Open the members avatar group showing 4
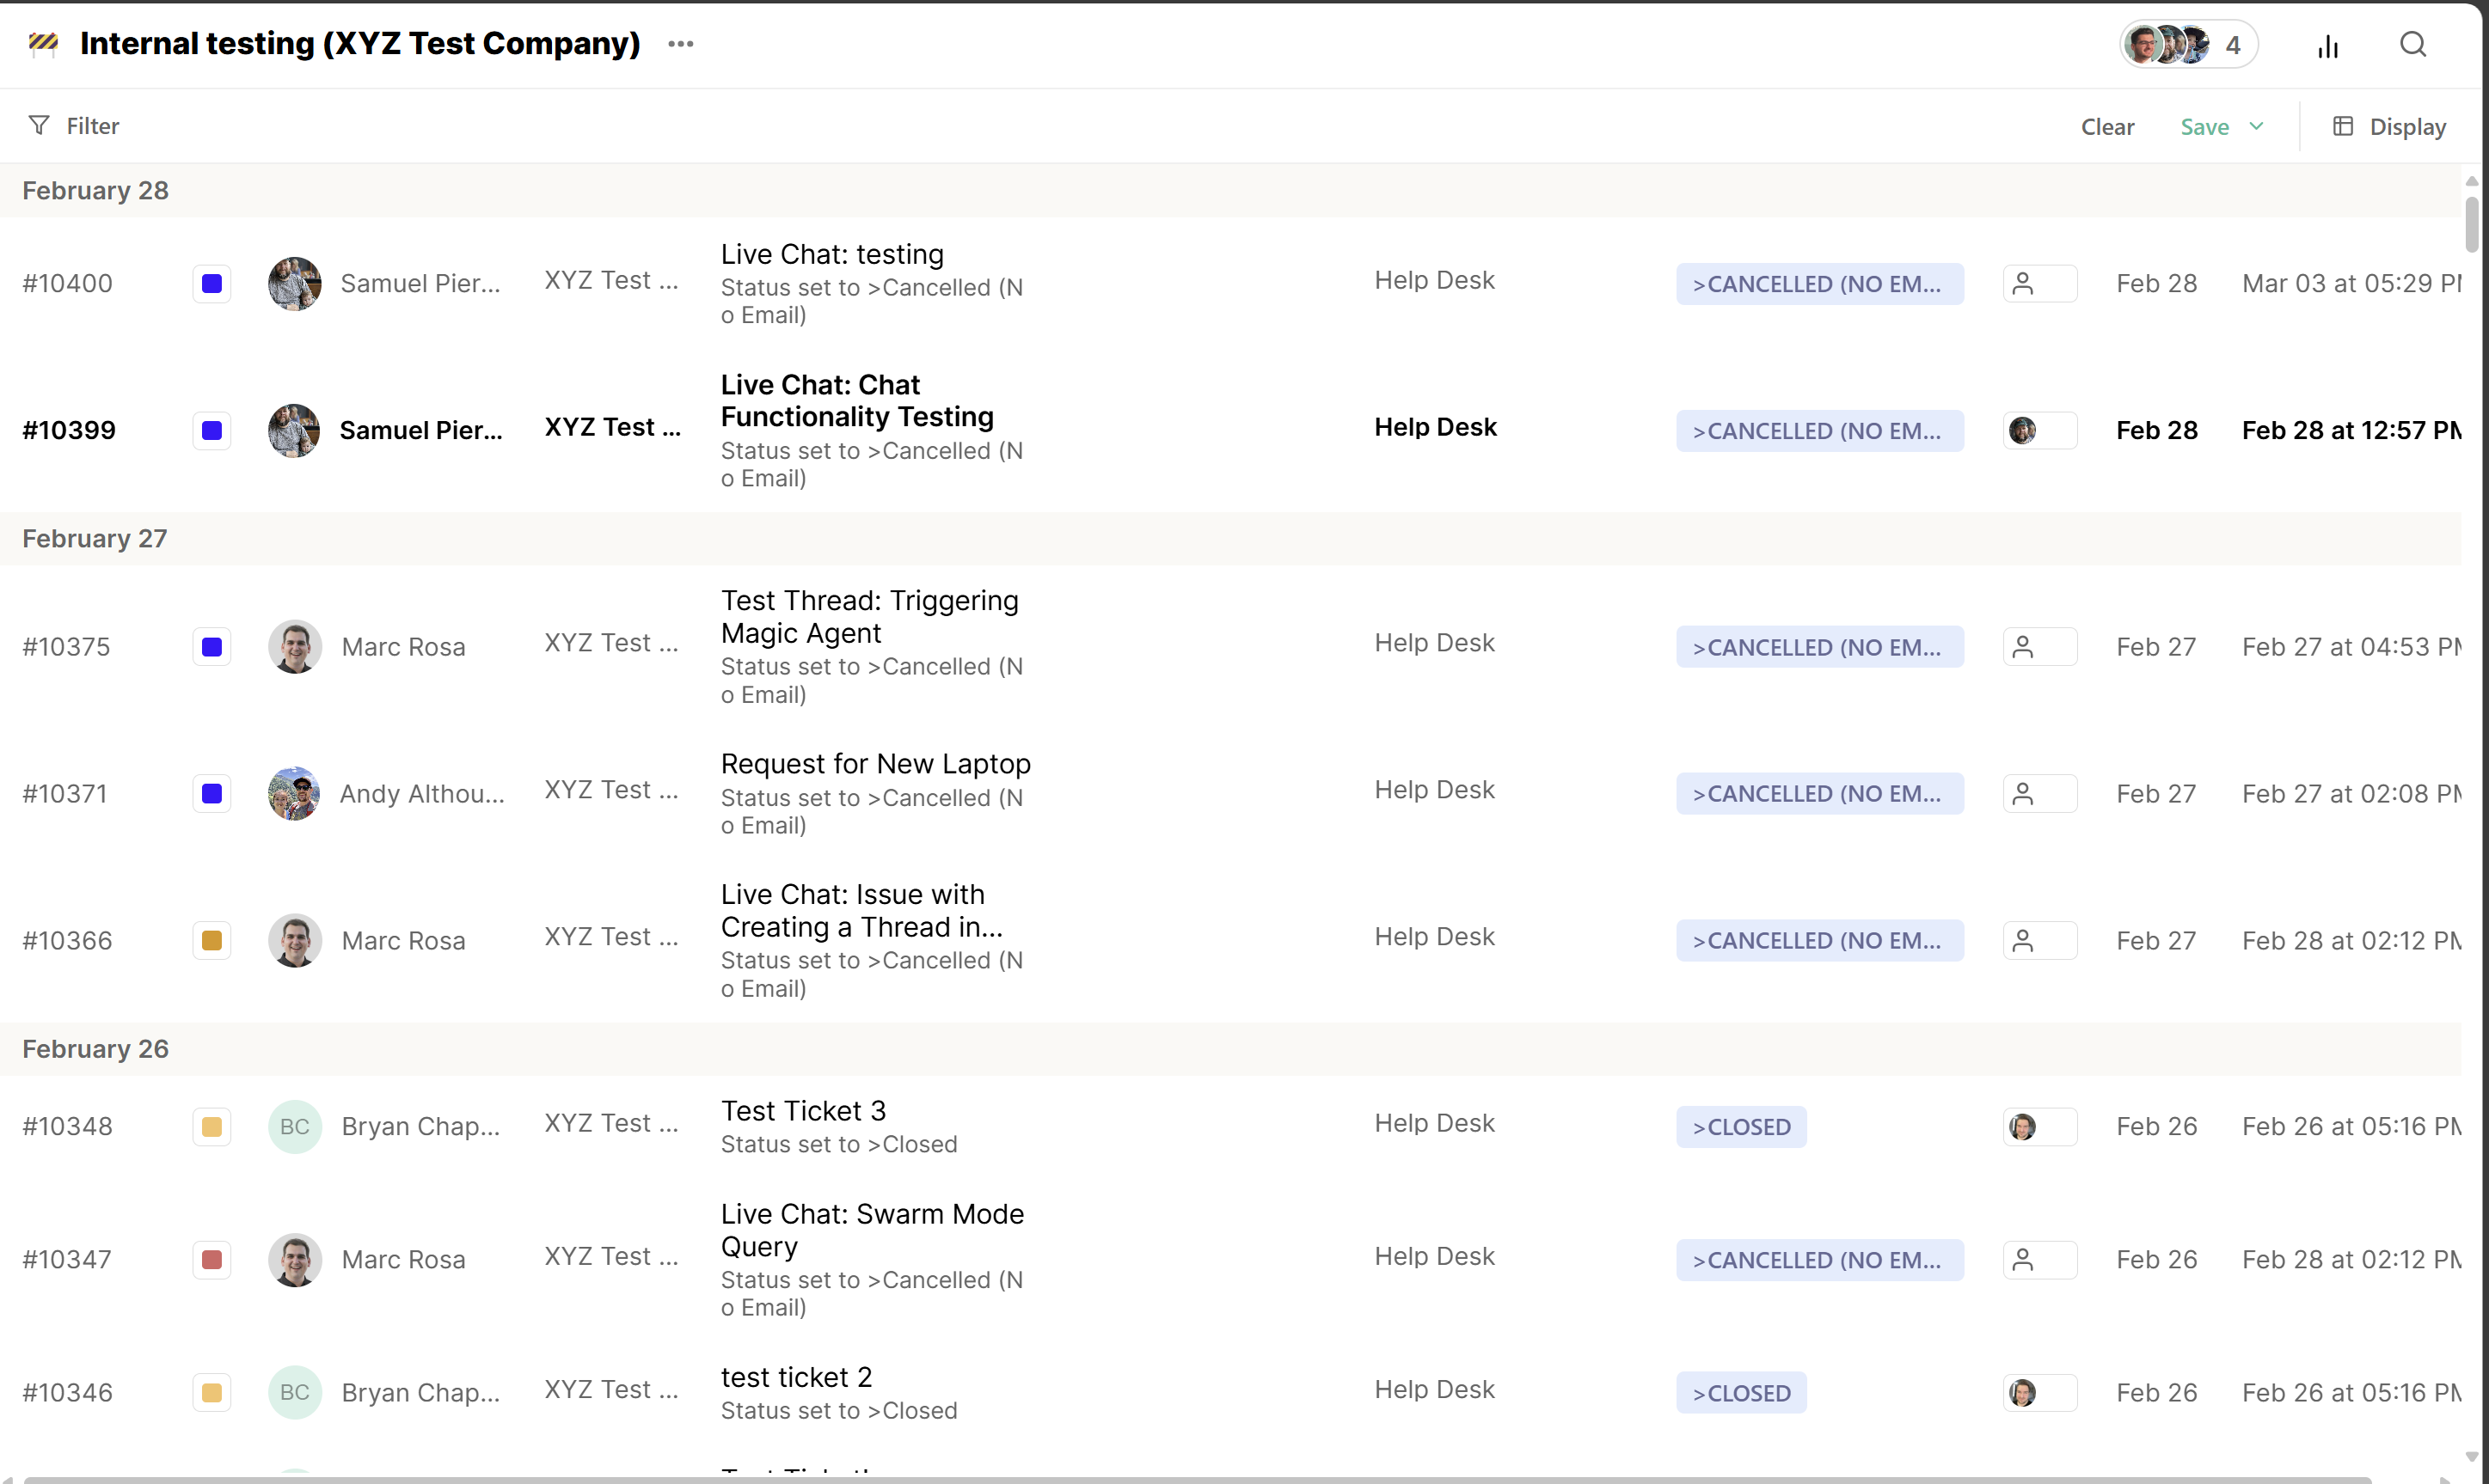Screen dimensions: 2489x1484 point(2187,45)
